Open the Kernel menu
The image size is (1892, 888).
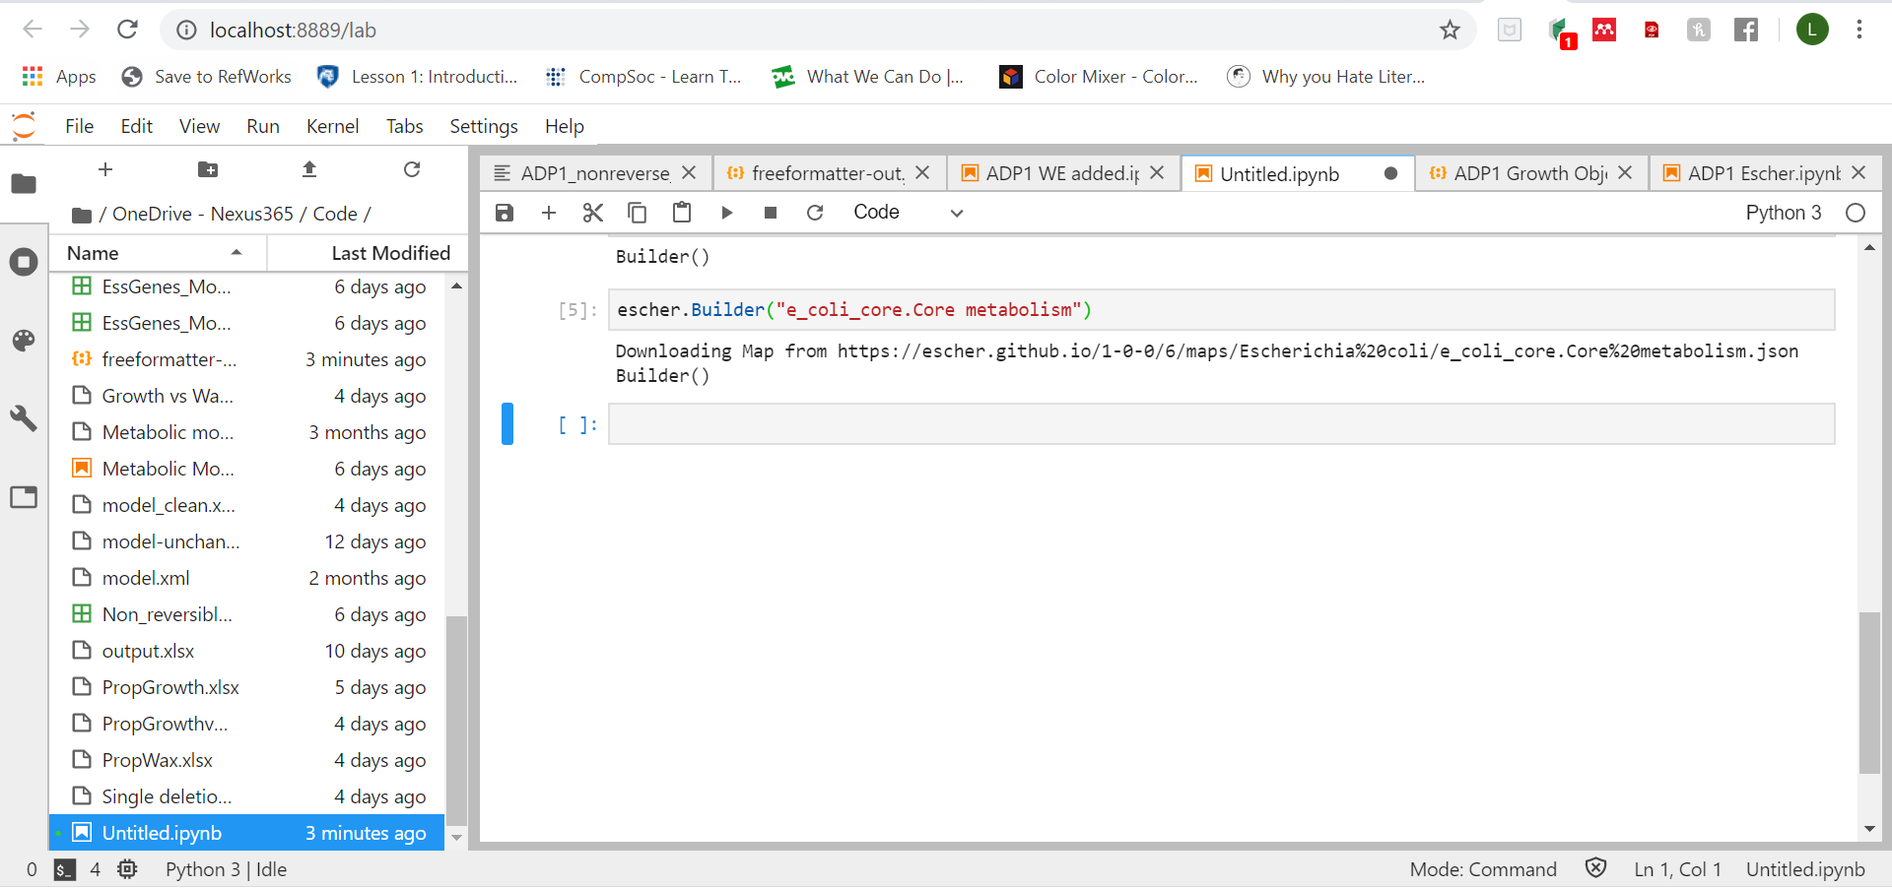tap(332, 126)
